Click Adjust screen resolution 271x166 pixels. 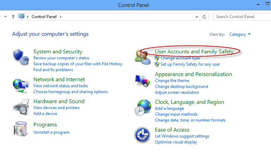pos(177,92)
